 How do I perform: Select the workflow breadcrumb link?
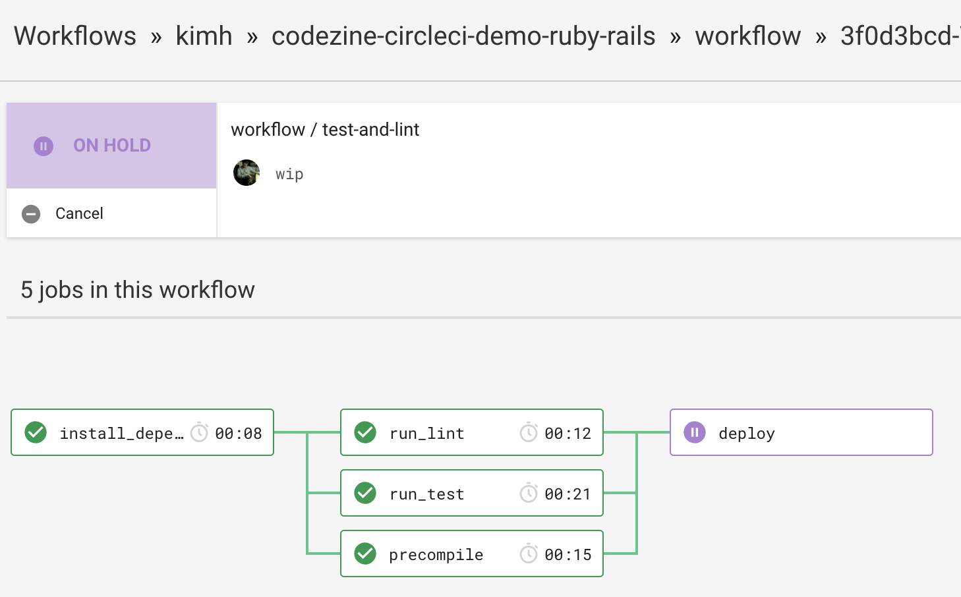[x=748, y=36]
